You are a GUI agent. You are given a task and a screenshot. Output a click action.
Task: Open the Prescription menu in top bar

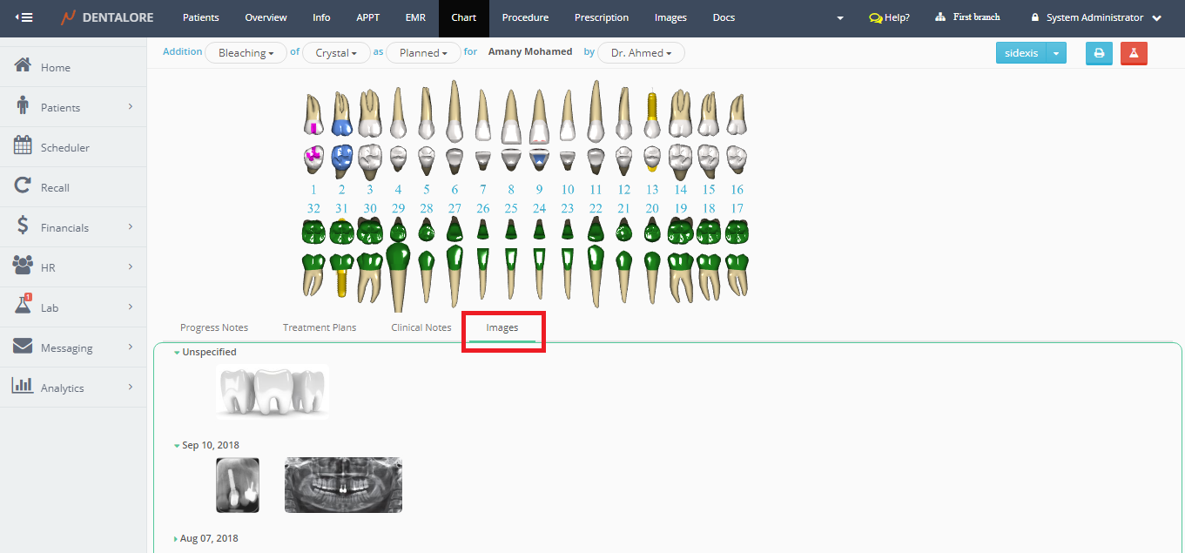(601, 17)
